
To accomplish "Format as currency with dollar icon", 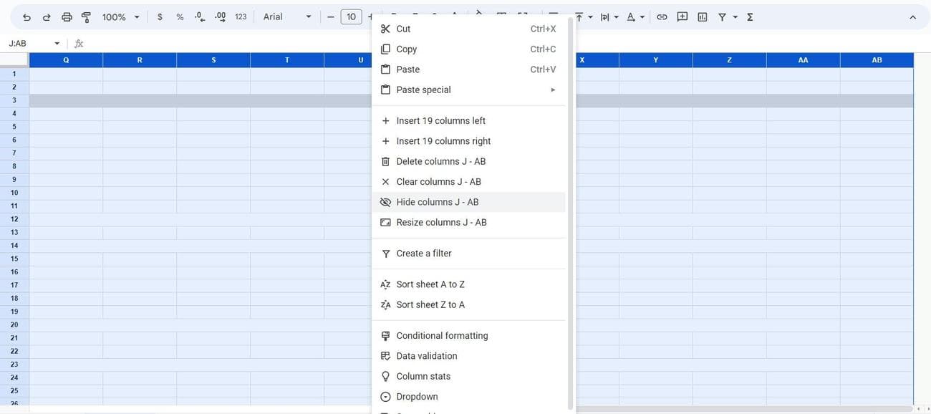I will click(160, 16).
